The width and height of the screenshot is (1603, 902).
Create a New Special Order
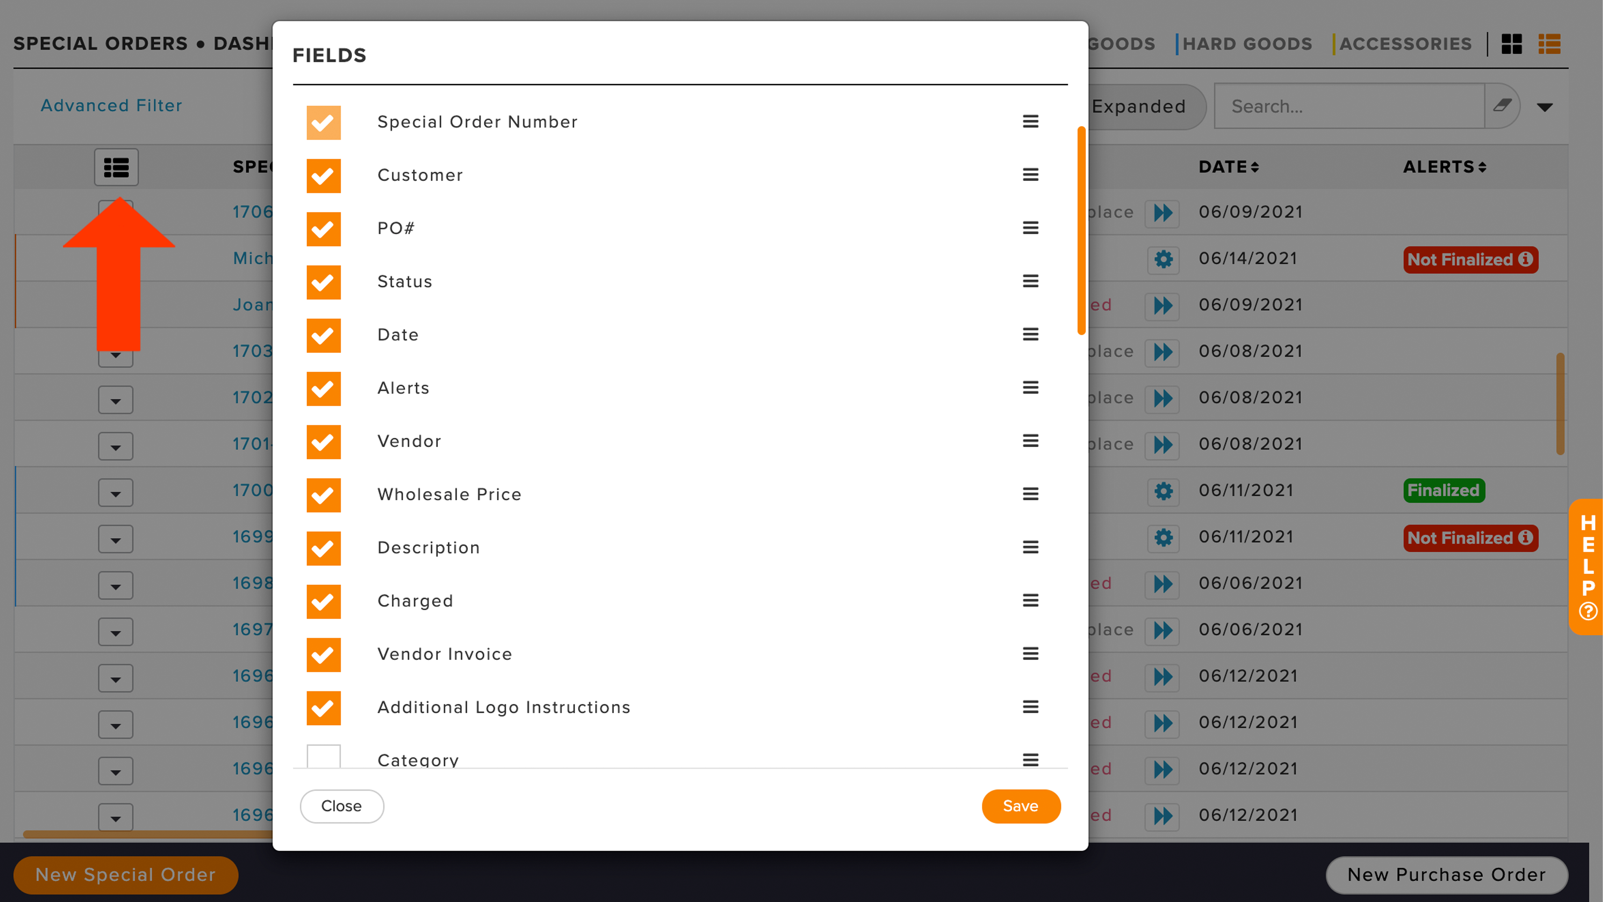(x=126, y=875)
